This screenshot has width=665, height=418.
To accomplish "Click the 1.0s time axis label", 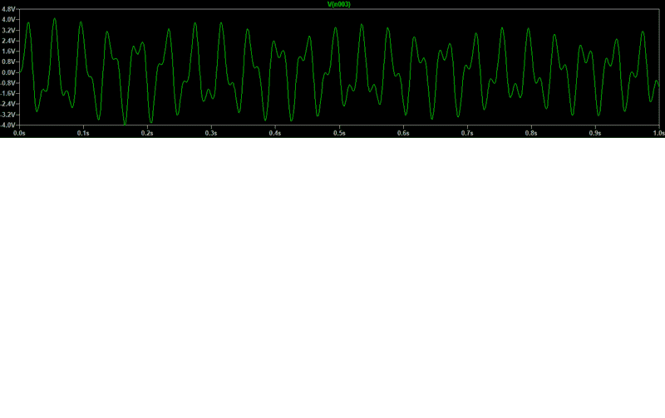I will 658,133.
